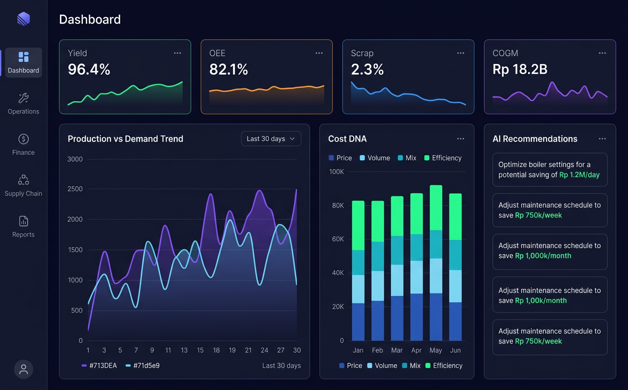Screen dimensions: 628x390
Task: Click the cyan #71d5e9 legend swatch
Action: 128,366
